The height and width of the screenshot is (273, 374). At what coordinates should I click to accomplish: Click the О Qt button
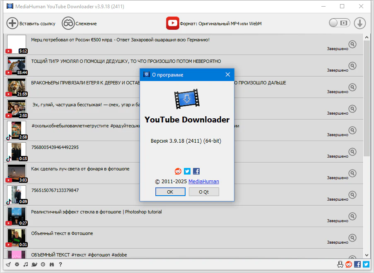(x=204, y=192)
